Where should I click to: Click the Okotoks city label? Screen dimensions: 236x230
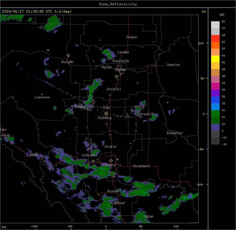113,191
